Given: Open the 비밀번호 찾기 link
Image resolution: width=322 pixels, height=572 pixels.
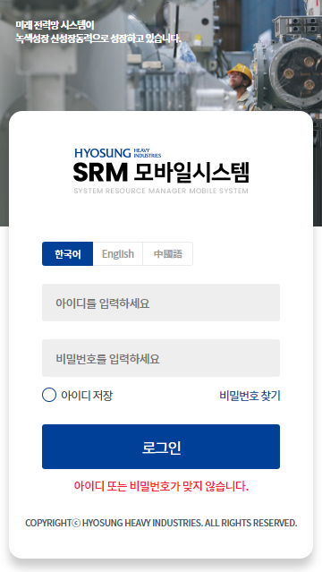Looking at the screenshot, I should tap(250, 395).
